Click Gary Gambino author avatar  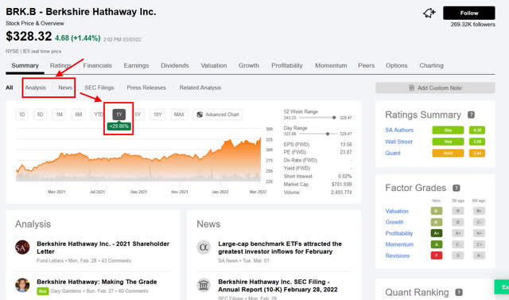(x=22, y=285)
